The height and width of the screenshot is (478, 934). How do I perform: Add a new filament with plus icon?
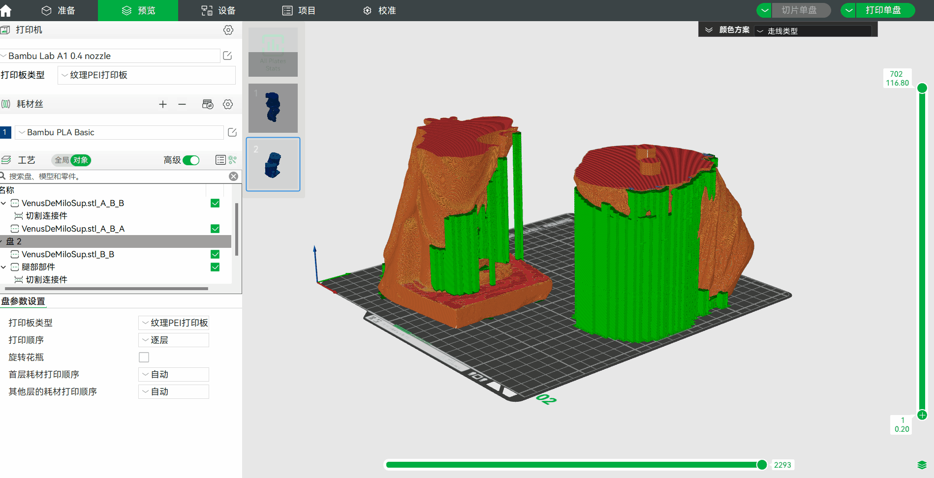click(x=163, y=104)
